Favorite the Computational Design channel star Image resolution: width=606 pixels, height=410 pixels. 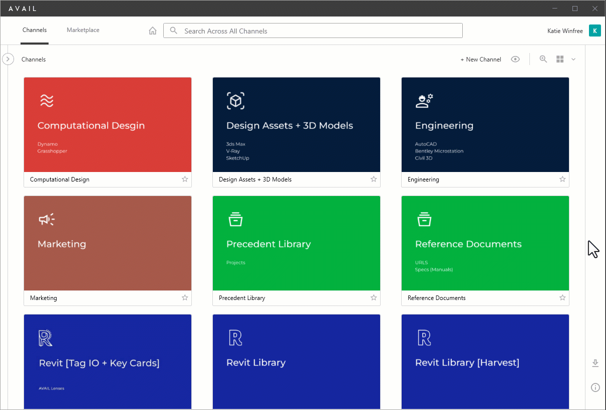(185, 179)
